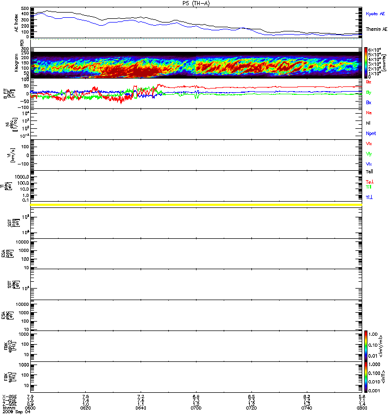The image size is (392, 419).
Task: Click the Keogram y-axis title
Action: pyautogui.click(x=16, y=62)
